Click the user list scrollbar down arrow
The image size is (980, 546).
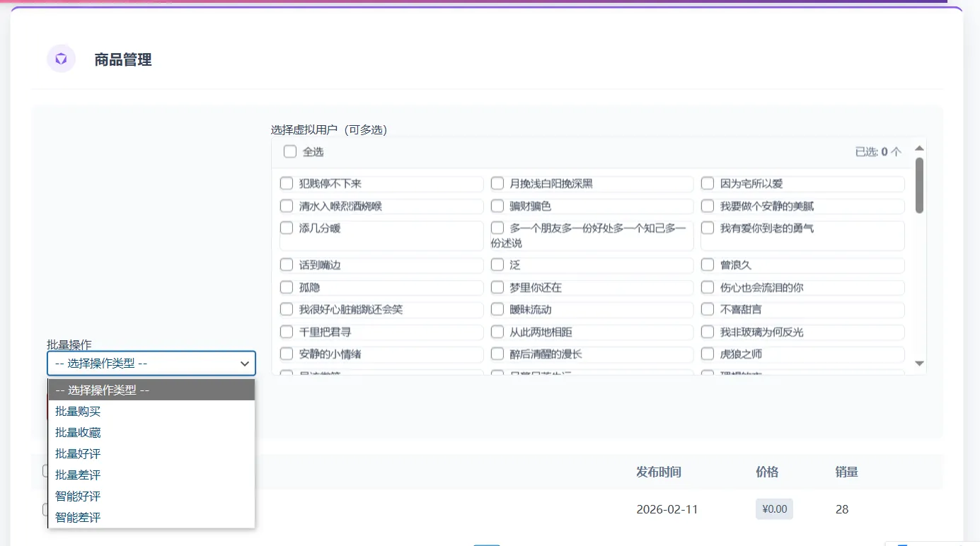pyautogui.click(x=919, y=363)
